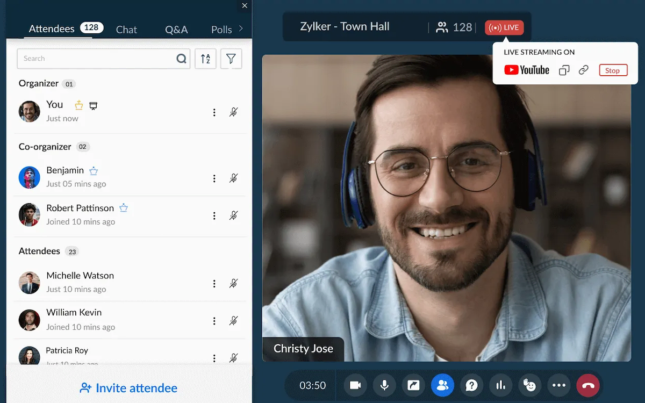Click the presenter screen icon beside You
645x403 pixels.
94,106
